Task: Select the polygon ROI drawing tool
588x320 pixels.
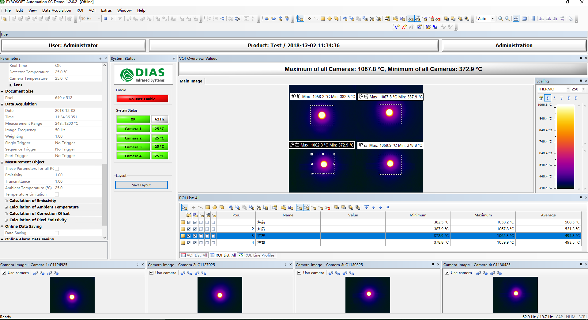Action: (x=336, y=19)
